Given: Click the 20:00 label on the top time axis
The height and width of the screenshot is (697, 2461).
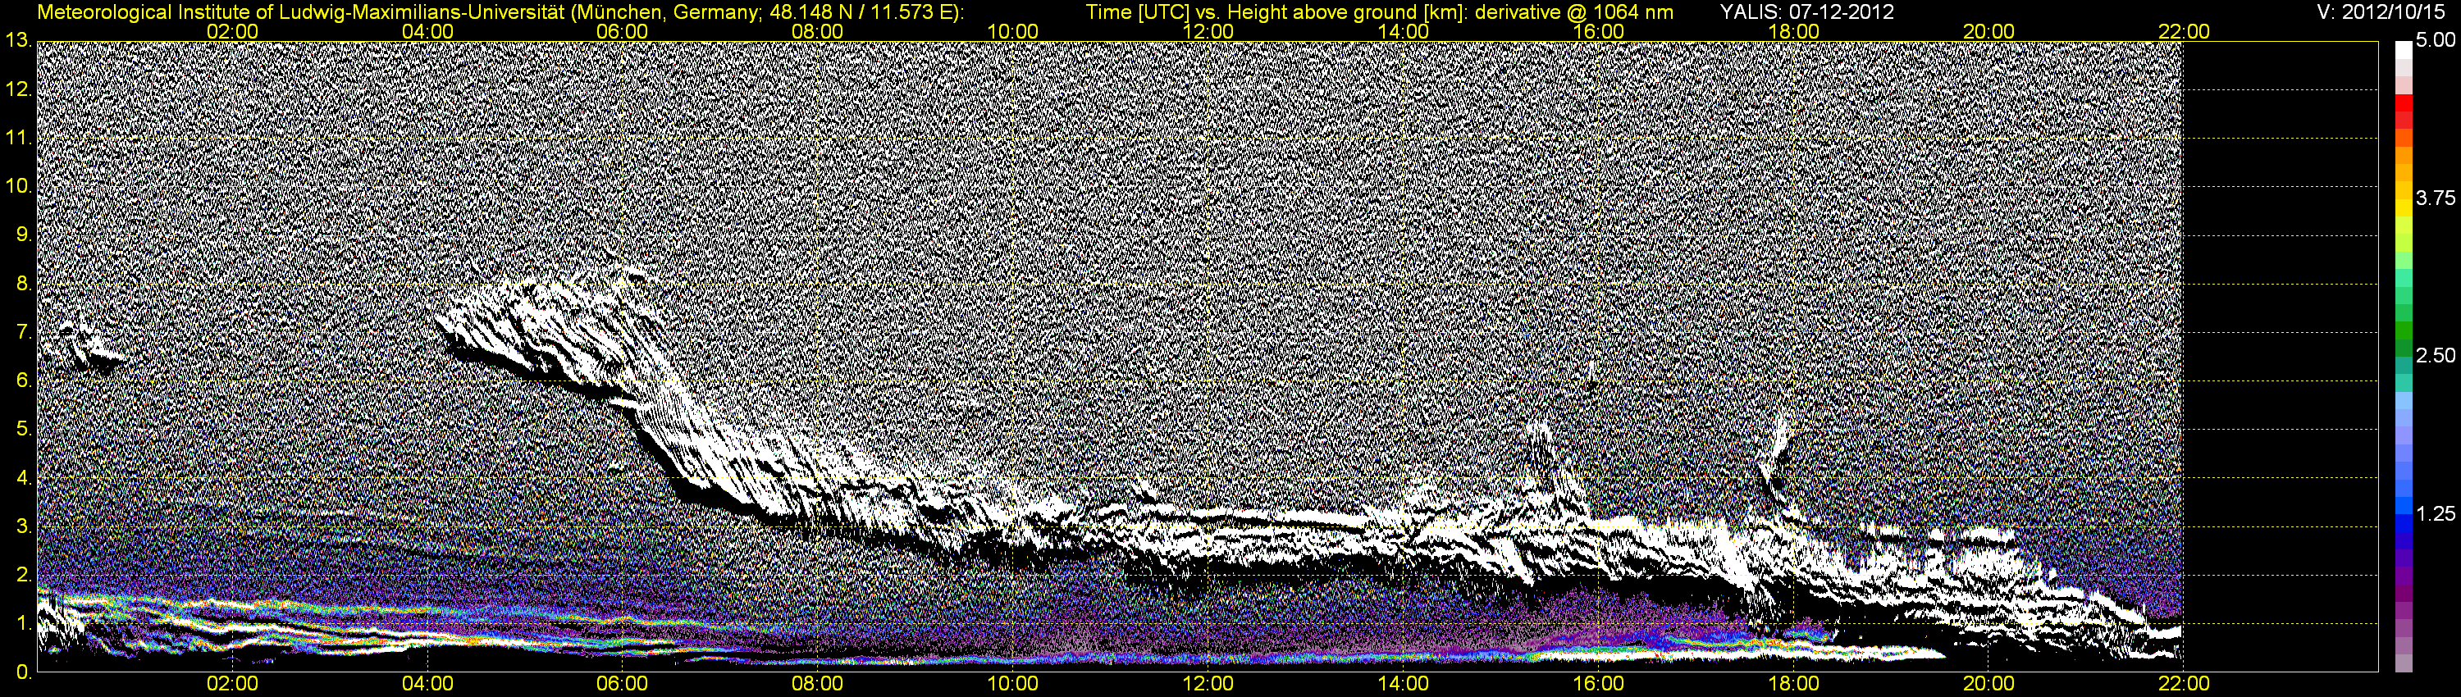Looking at the screenshot, I should [x=1988, y=31].
